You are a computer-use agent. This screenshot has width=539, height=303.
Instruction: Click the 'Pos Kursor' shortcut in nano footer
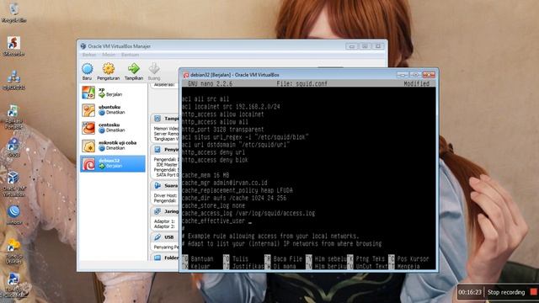pyautogui.click(x=408, y=258)
